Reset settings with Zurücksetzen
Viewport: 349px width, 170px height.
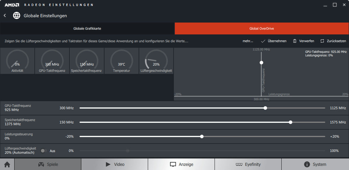coord(333,41)
